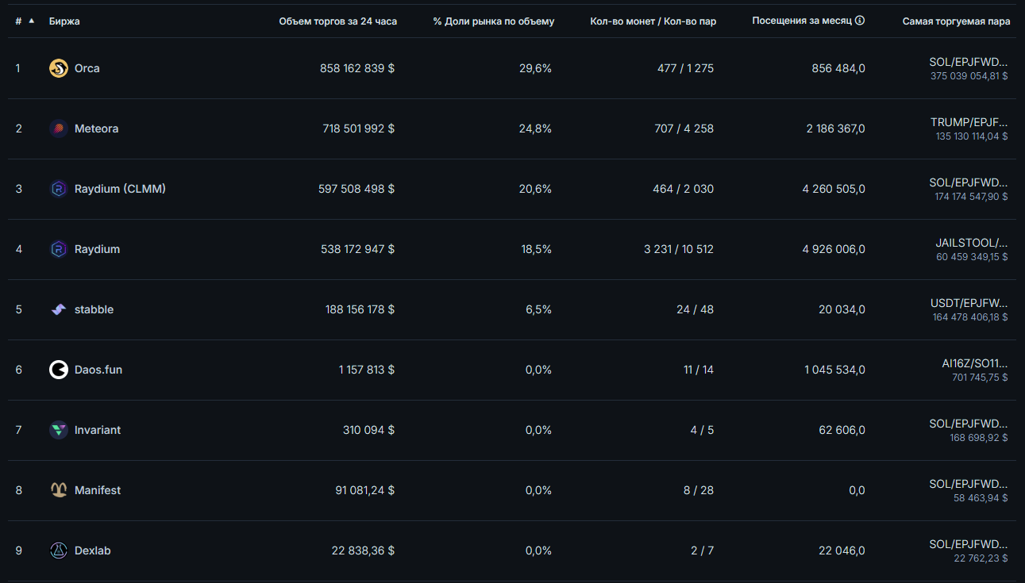Click the Invariant exchange logo icon
The height and width of the screenshot is (583, 1025).
tap(59, 430)
